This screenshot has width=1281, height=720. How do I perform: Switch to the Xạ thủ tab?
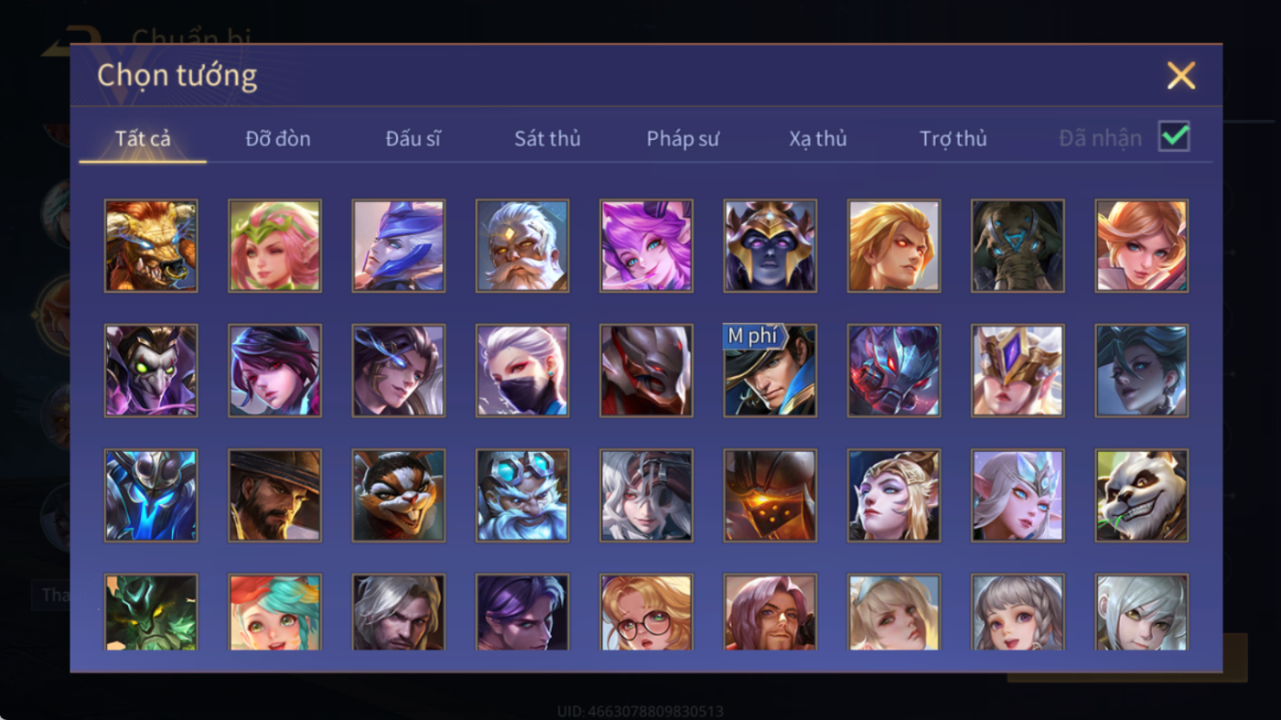pos(818,139)
